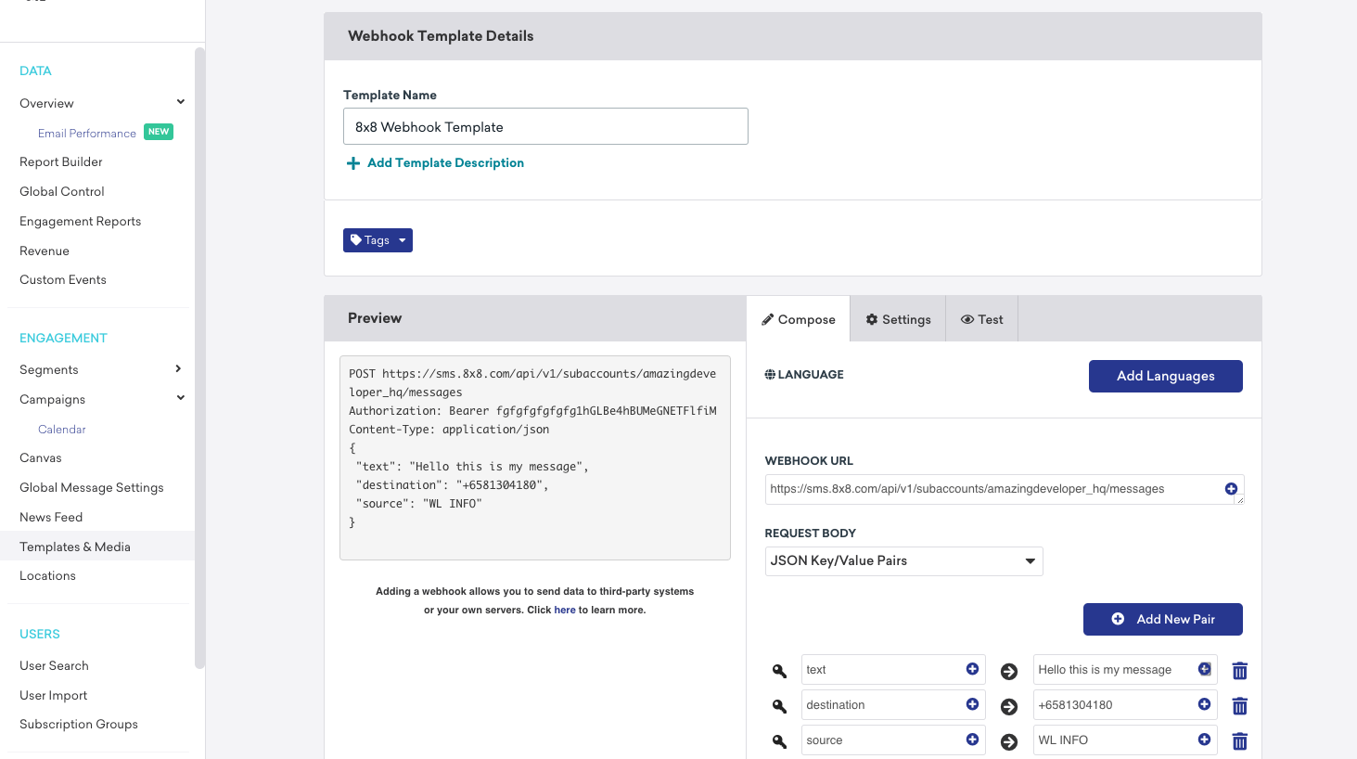1357x759 pixels.
Task: Click Add Template Description link
Action: pyautogui.click(x=445, y=163)
